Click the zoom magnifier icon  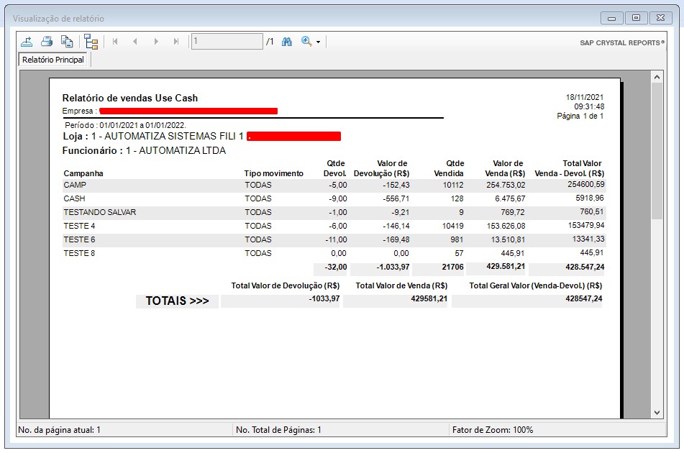click(306, 42)
